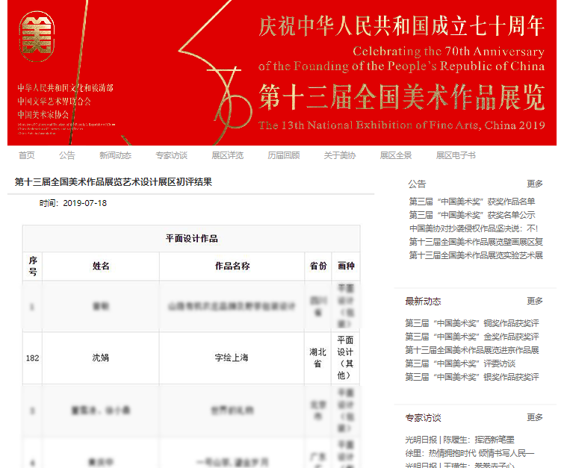The width and height of the screenshot is (564, 468).
Task: Click 更多 next to the sidebar 专家访谈 heading
Action: pos(535,417)
